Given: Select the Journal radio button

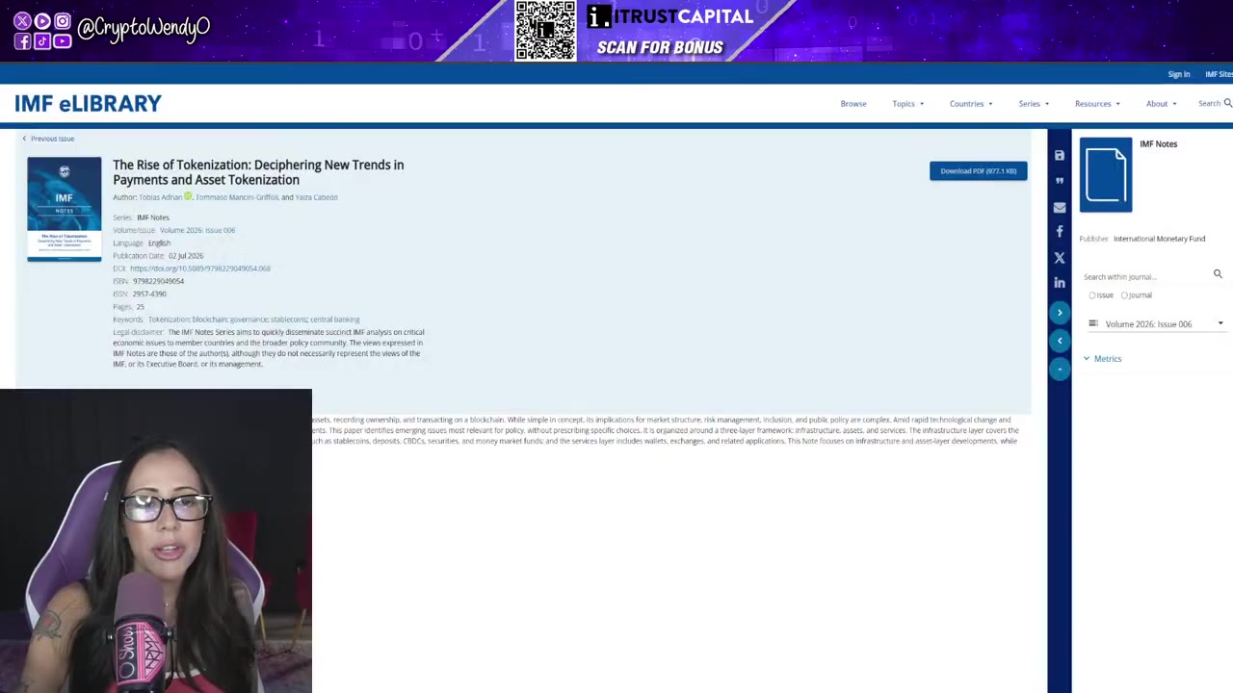Looking at the screenshot, I should pos(1124,295).
